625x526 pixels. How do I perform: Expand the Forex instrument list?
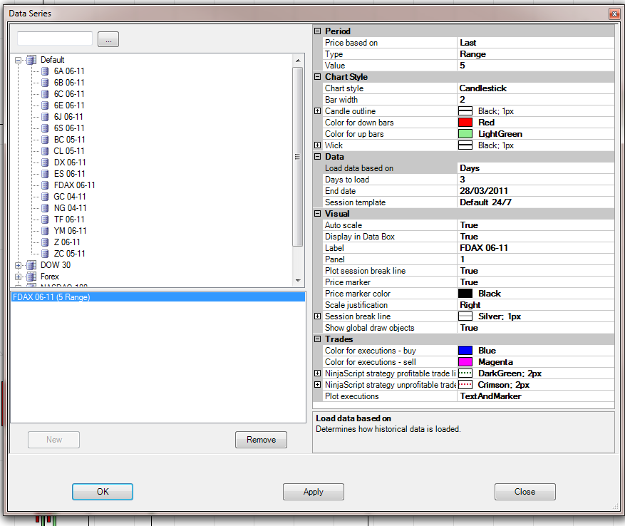click(x=19, y=277)
